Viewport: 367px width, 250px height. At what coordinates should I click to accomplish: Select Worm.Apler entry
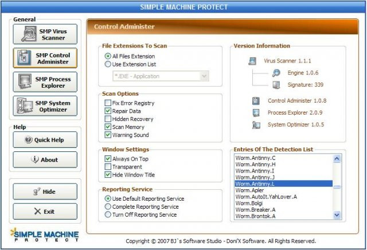click(x=283, y=190)
